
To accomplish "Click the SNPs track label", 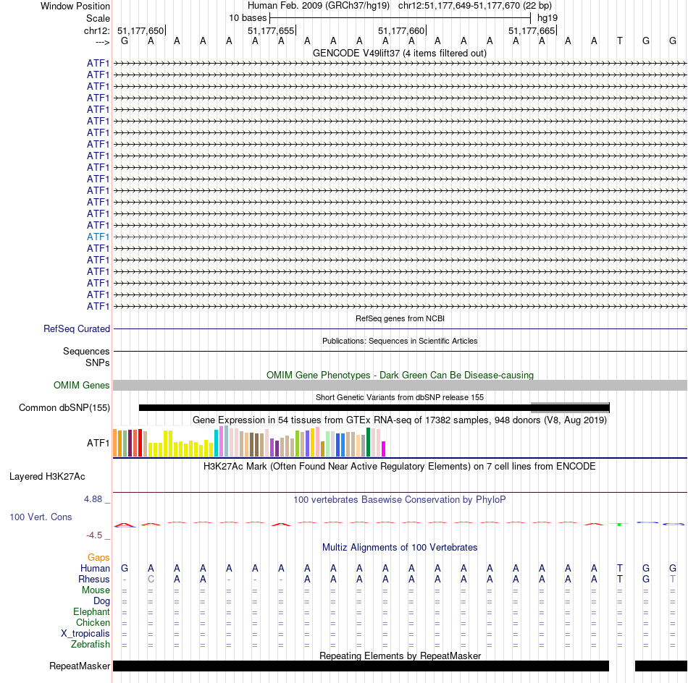I will tap(98, 362).
